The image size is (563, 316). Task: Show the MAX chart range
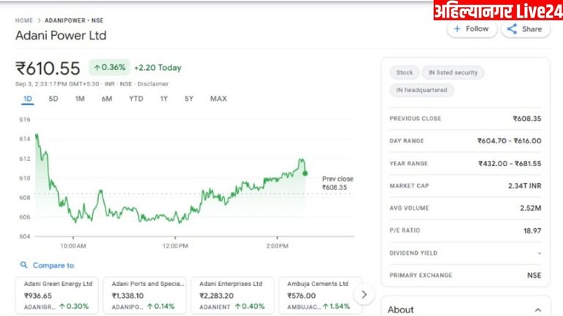[218, 99]
